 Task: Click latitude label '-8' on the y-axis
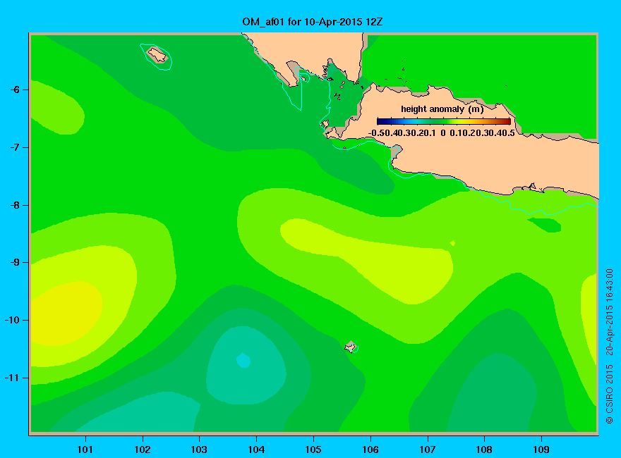(15, 205)
